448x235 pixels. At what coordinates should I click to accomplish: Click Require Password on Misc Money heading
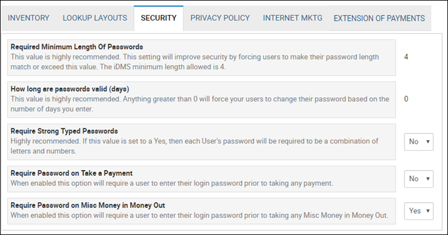(88, 205)
